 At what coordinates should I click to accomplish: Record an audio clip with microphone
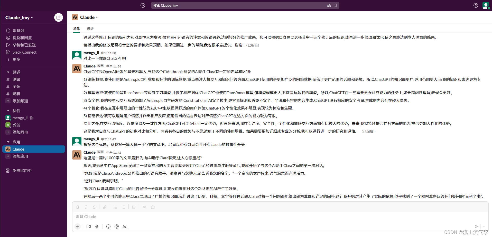tap(97, 226)
